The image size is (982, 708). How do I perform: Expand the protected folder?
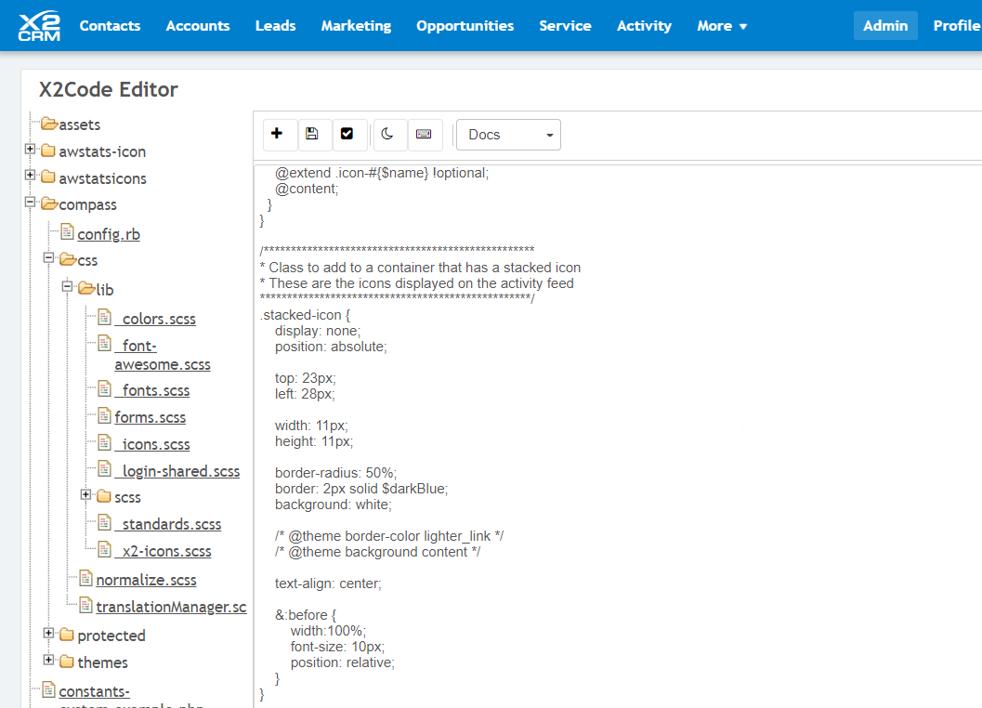pos(48,633)
